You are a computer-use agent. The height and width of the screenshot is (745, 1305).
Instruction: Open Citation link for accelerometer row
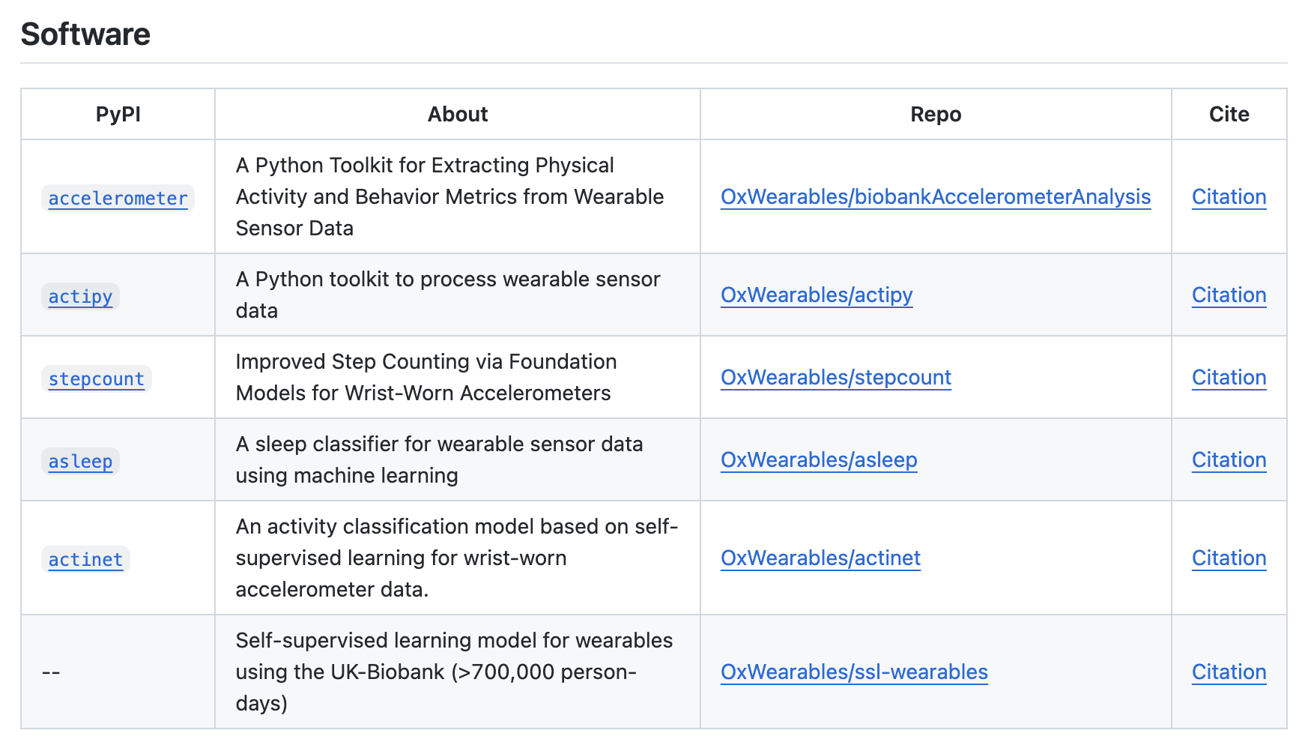(1229, 197)
